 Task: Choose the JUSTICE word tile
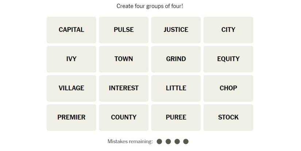(x=176, y=30)
